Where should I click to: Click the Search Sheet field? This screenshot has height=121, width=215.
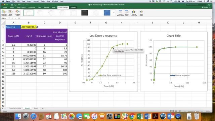click(196, 5)
